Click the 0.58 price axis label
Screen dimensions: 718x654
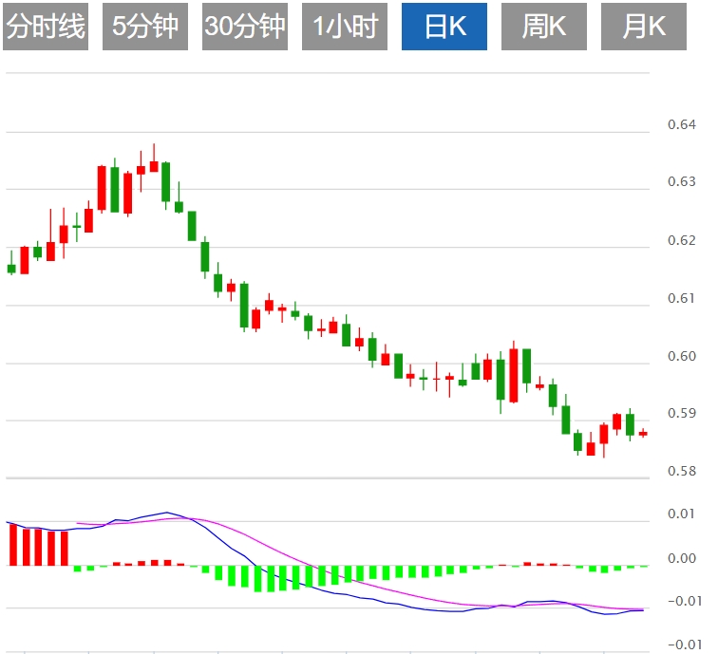point(682,471)
